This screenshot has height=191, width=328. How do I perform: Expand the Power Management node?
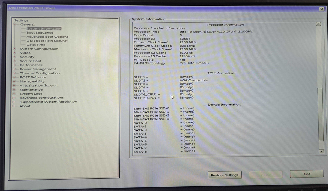[14, 69]
